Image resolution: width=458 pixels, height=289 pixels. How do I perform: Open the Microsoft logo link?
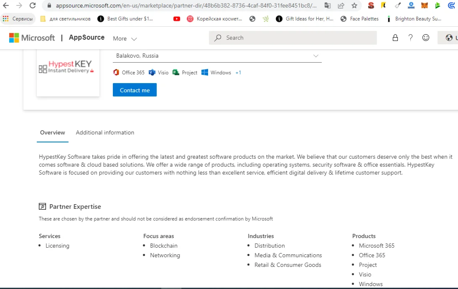[32, 38]
